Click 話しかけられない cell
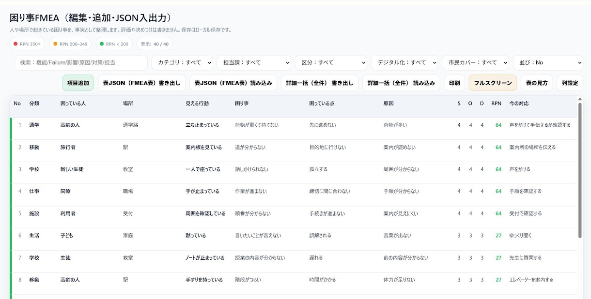591x299 pixels. pyautogui.click(x=251, y=169)
